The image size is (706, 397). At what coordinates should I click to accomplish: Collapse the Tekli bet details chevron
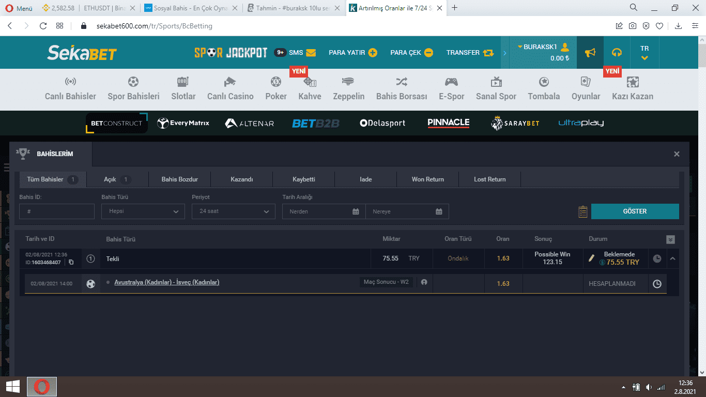point(672,258)
